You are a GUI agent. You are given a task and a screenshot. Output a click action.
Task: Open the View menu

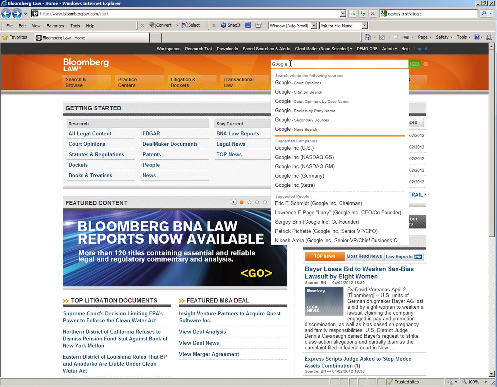(36, 26)
